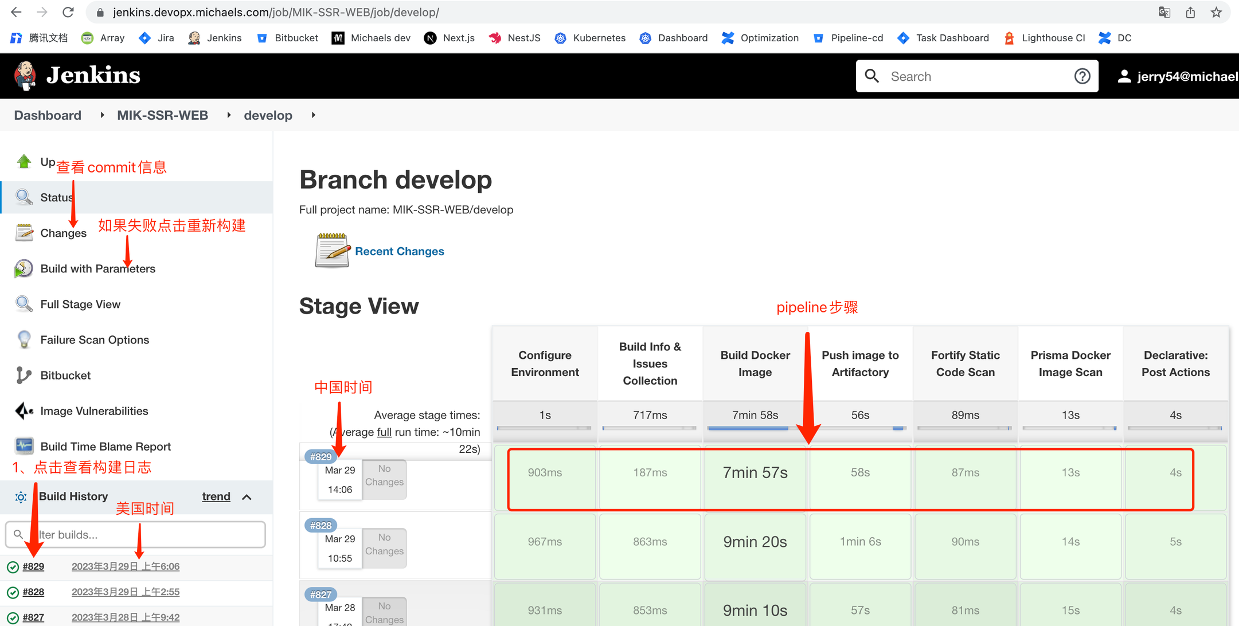1239x626 pixels.
Task: Open the Image Vulnerabilities icon
Action: [24, 410]
